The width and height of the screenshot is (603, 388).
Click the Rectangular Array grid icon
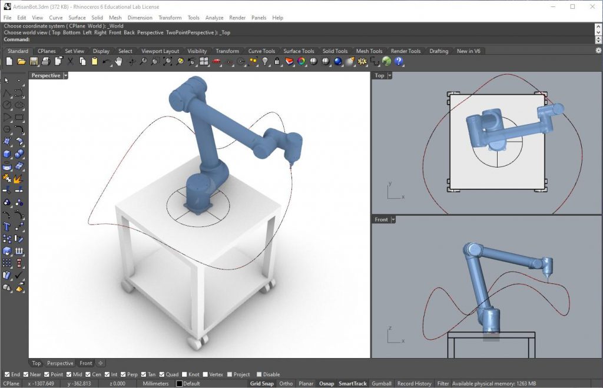point(6,263)
